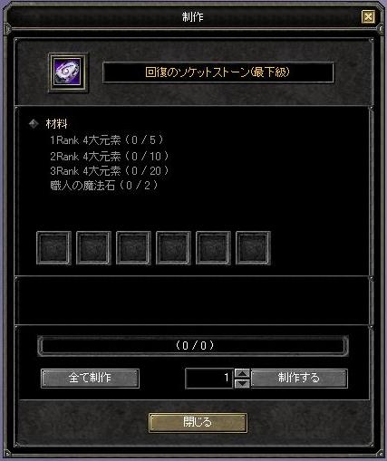Click the crafting progress bar (0/0)

(193, 345)
